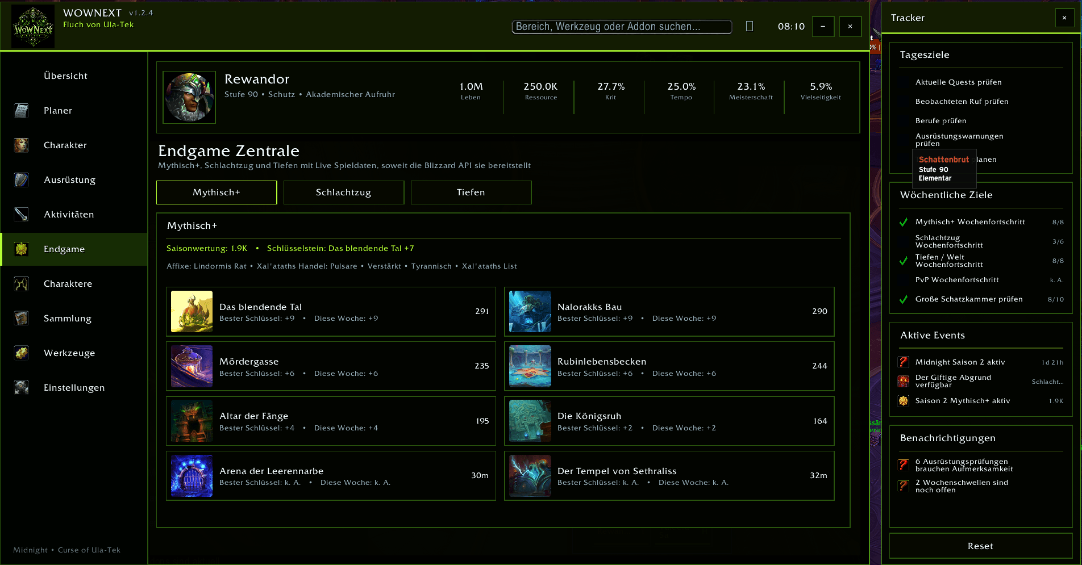This screenshot has height=565, width=1082.
Task: Click the 6 Ausrüstungsprüfungen notification icon
Action: click(x=904, y=465)
